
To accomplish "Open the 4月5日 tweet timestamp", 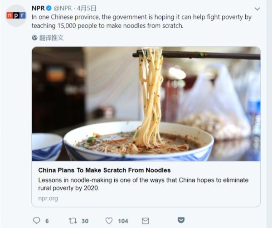I will [87, 8].
